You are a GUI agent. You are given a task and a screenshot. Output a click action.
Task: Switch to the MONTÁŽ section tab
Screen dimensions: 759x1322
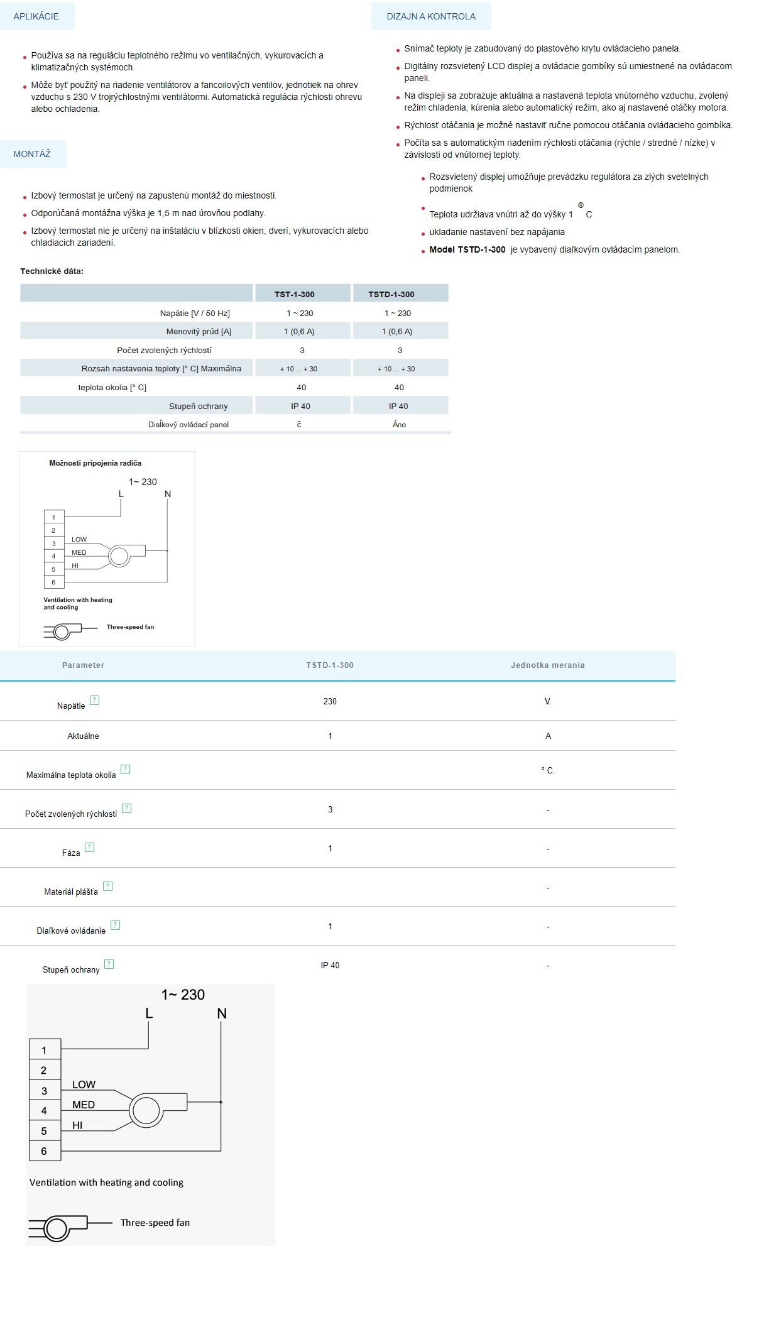click(32, 154)
